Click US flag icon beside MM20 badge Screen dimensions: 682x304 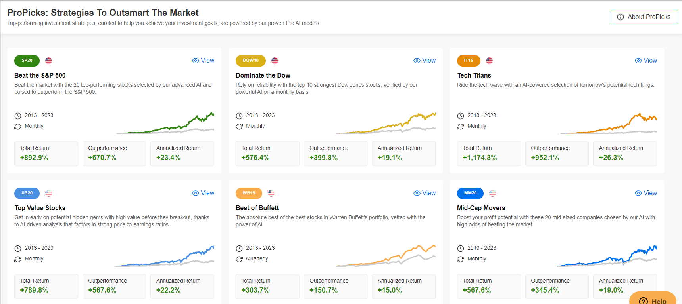[x=492, y=193]
